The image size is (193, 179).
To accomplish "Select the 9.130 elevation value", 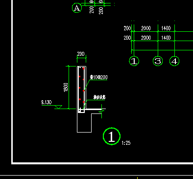I will [x=47, y=102].
